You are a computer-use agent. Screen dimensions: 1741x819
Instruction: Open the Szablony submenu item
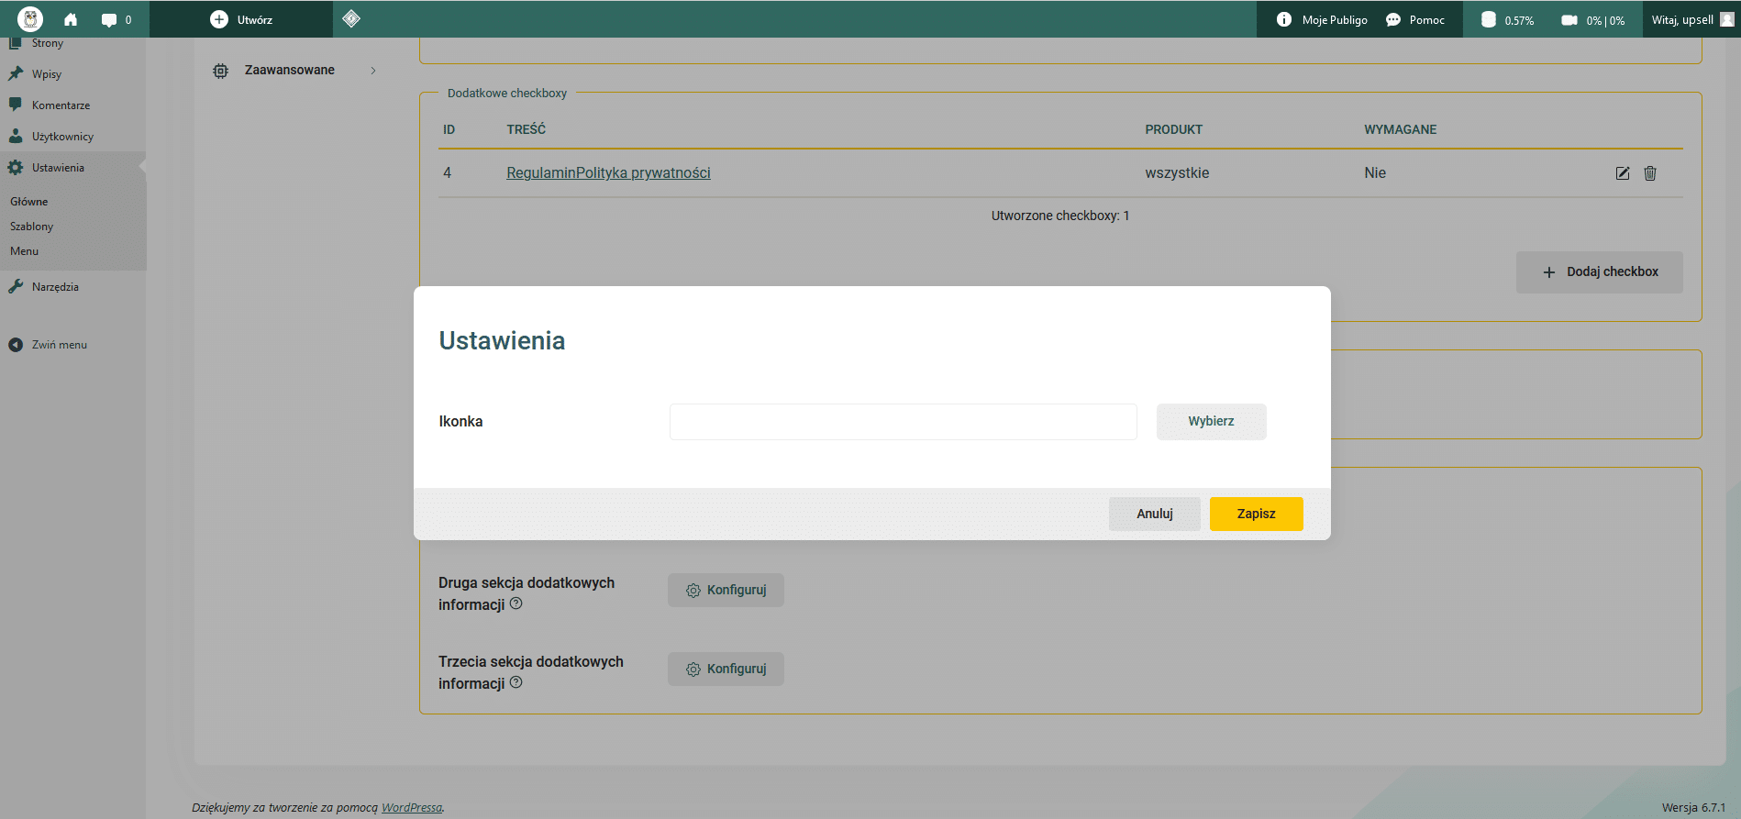click(32, 227)
